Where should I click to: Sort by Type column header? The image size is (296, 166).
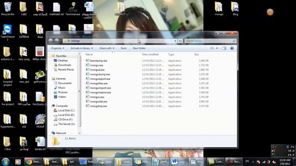tap(171, 54)
